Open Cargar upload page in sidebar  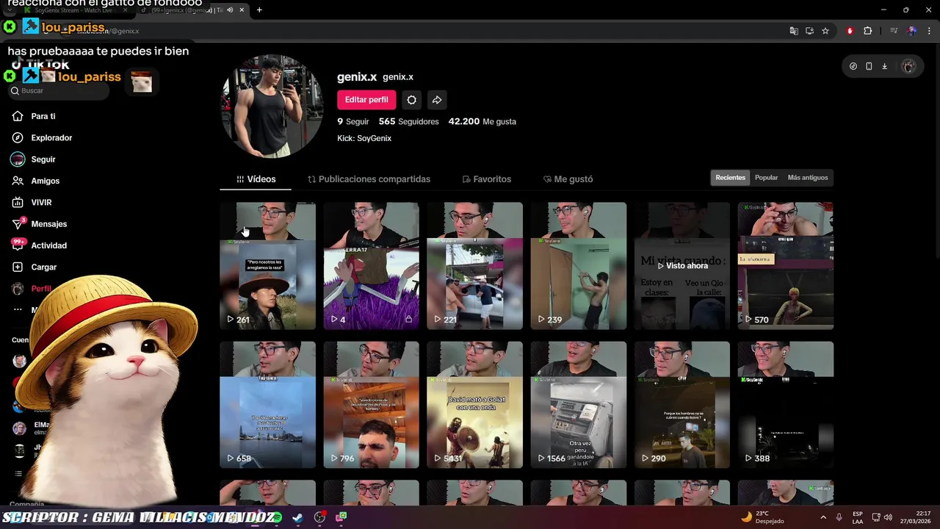[43, 267]
